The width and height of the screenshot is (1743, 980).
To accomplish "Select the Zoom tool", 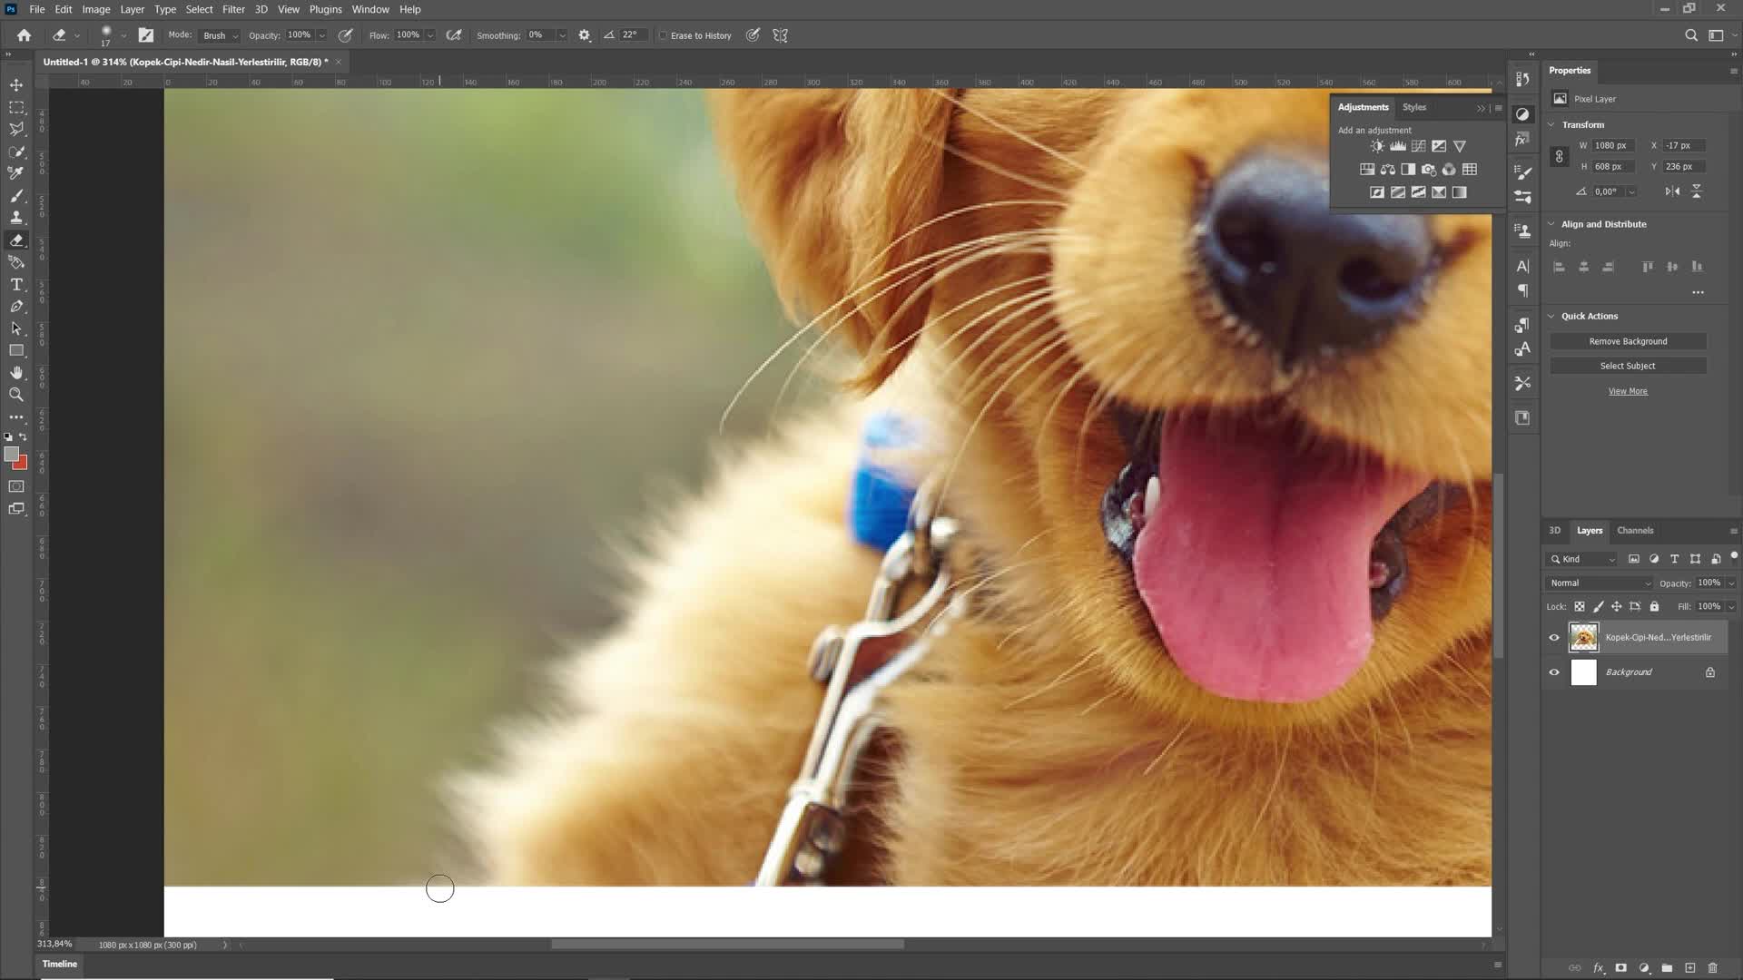I will pyautogui.click(x=16, y=395).
